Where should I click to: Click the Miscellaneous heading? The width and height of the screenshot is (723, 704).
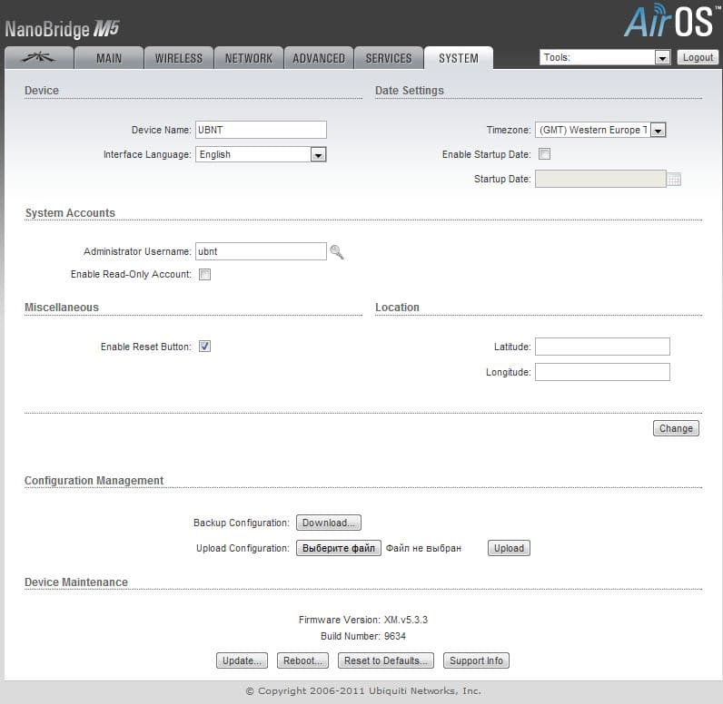click(x=62, y=308)
